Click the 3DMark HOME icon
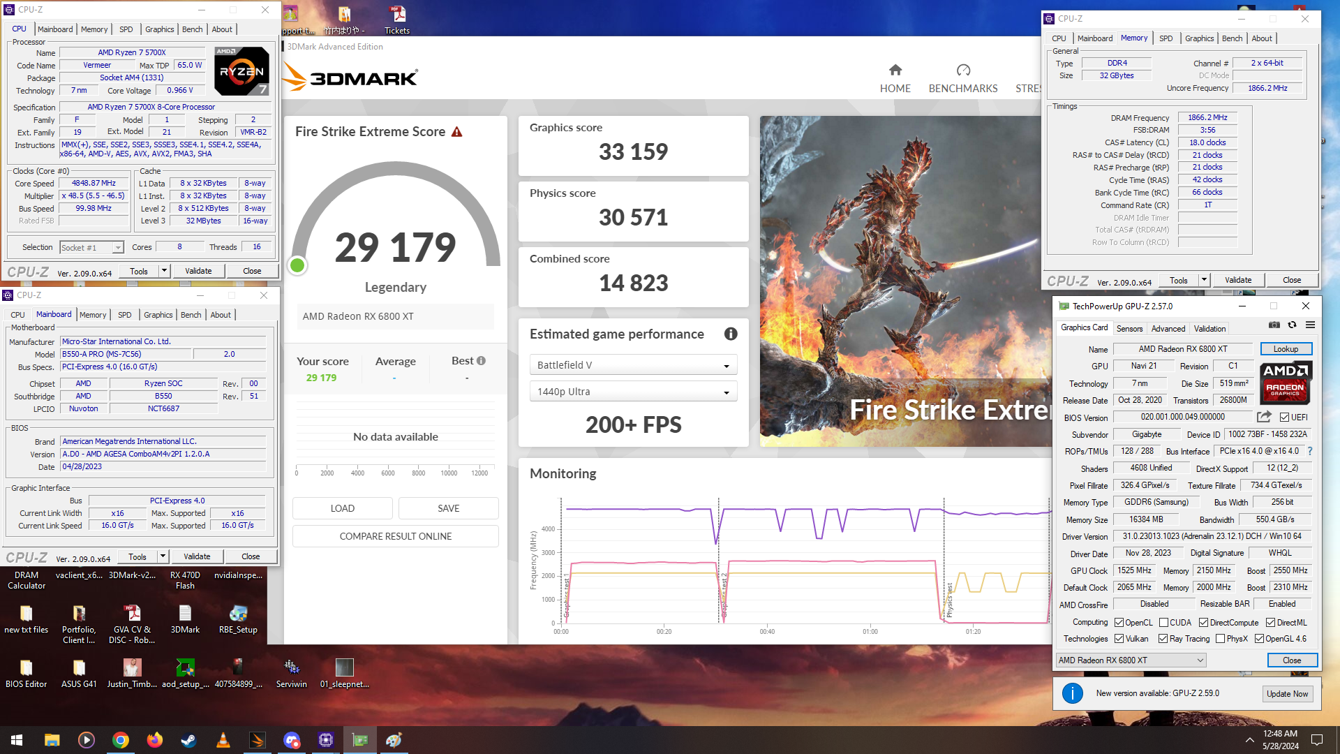Image resolution: width=1340 pixels, height=754 pixels. (895, 70)
